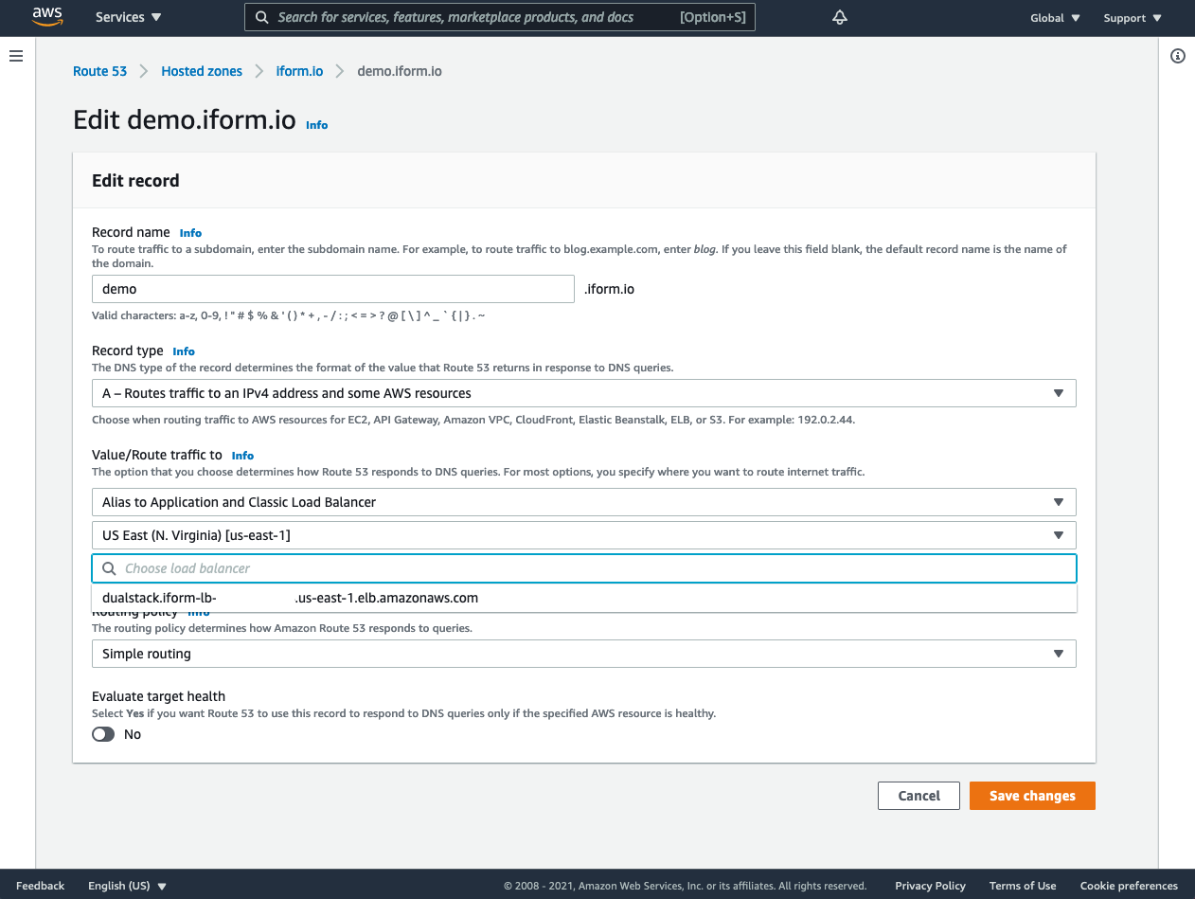
Task: Click the AWS logo in the header
Action: pyautogui.click(x=46, y=16)
